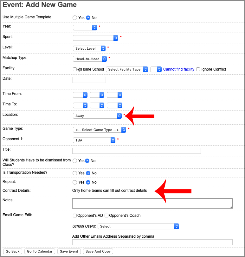Open the Time To hour dropdown
245x257 pixels.
80,105
